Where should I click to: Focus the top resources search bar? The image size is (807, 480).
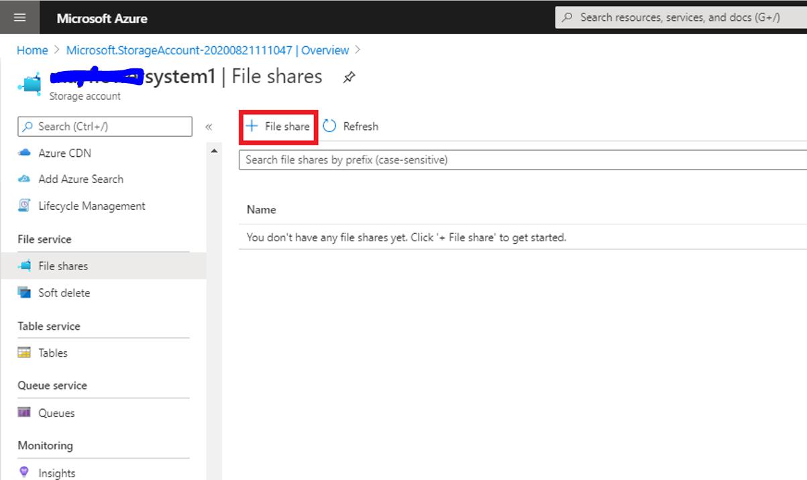click(678, 17)
